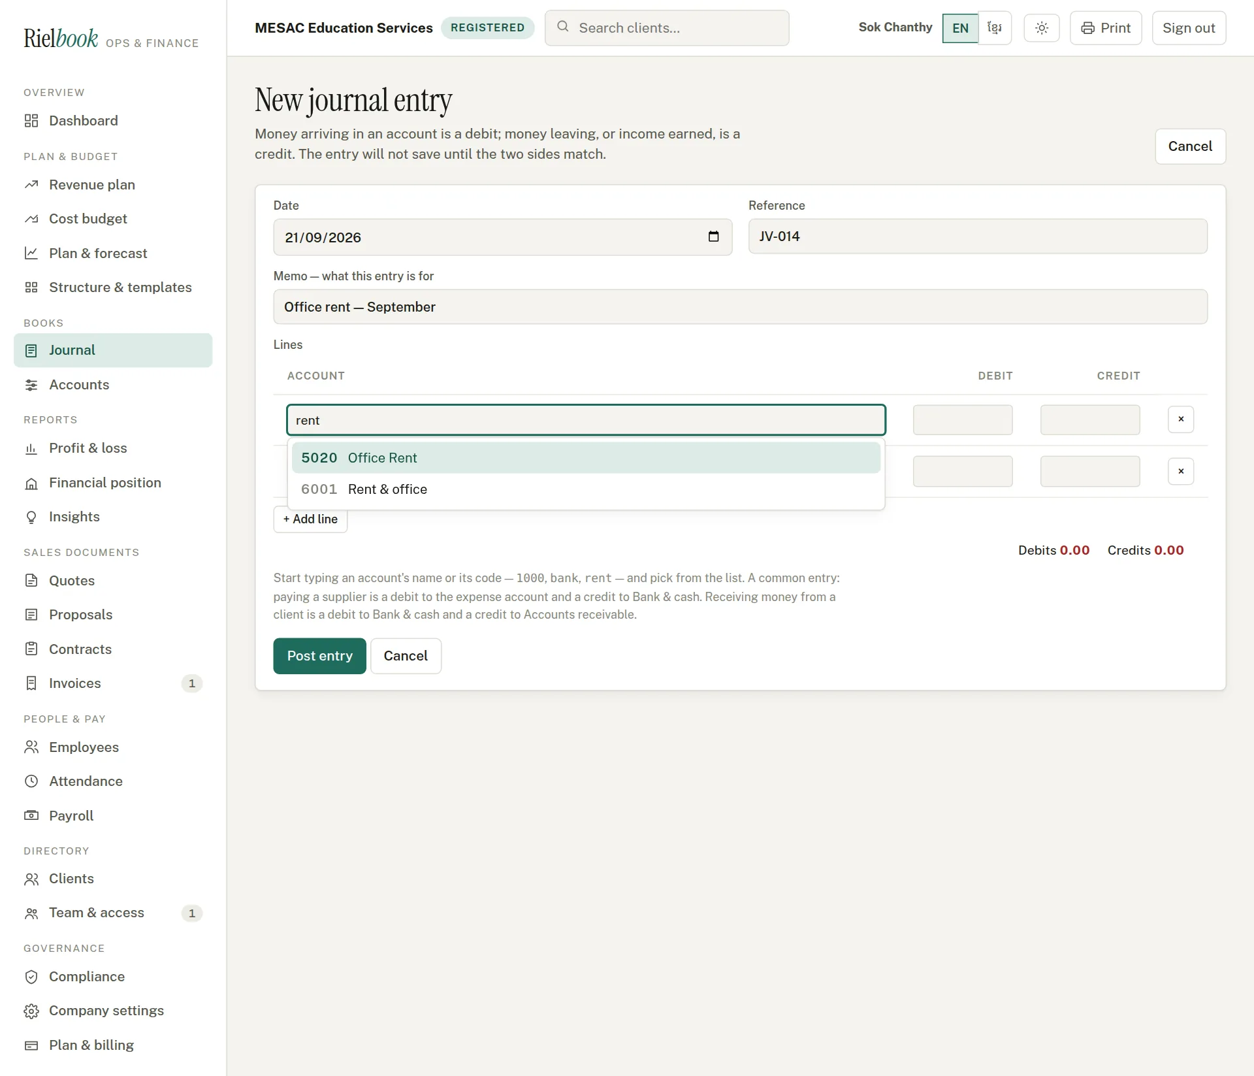Click the Plan & billing card icon
This screenshot has height=1076, width=1254.
pos(31,1045)
